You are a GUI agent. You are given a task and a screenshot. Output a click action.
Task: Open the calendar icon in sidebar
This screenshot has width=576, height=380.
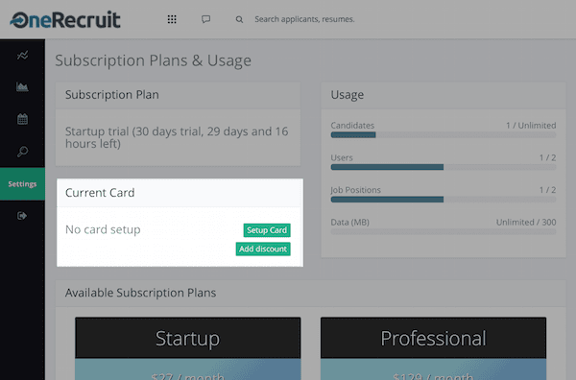pos(22,119)
